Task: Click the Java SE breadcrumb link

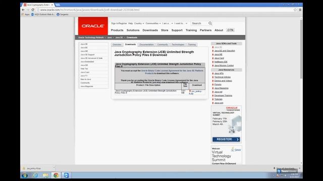Action: coord(119,38)
